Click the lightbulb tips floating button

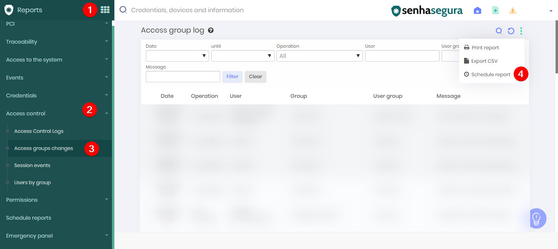pos(536,218)
